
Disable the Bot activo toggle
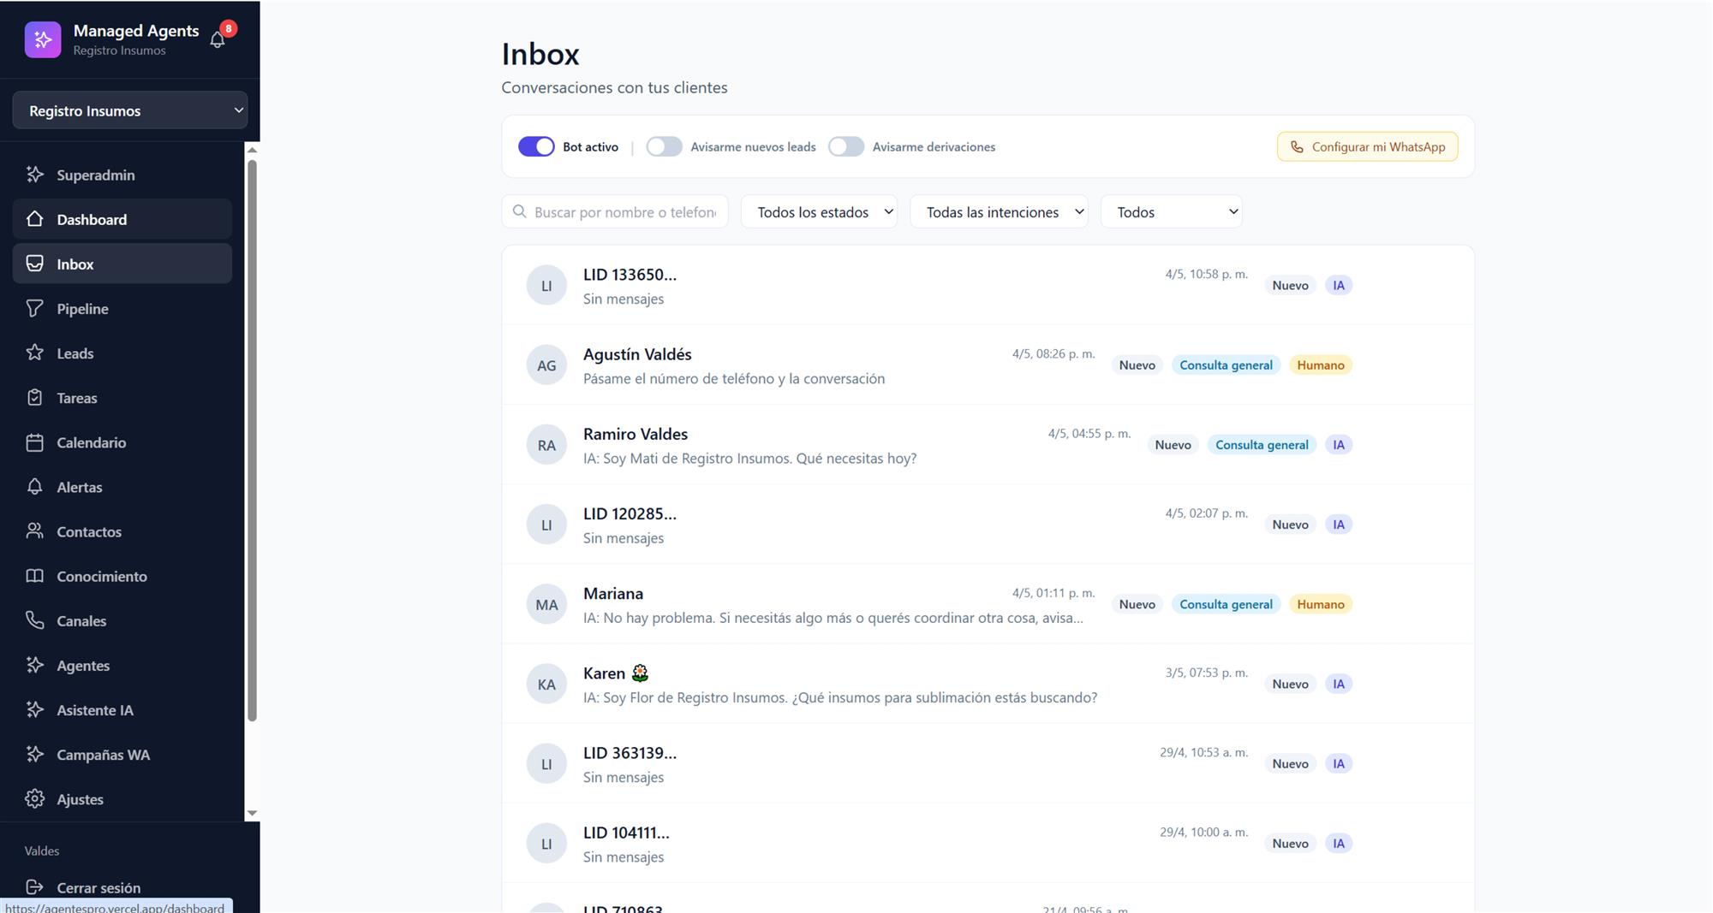(536, 146)
